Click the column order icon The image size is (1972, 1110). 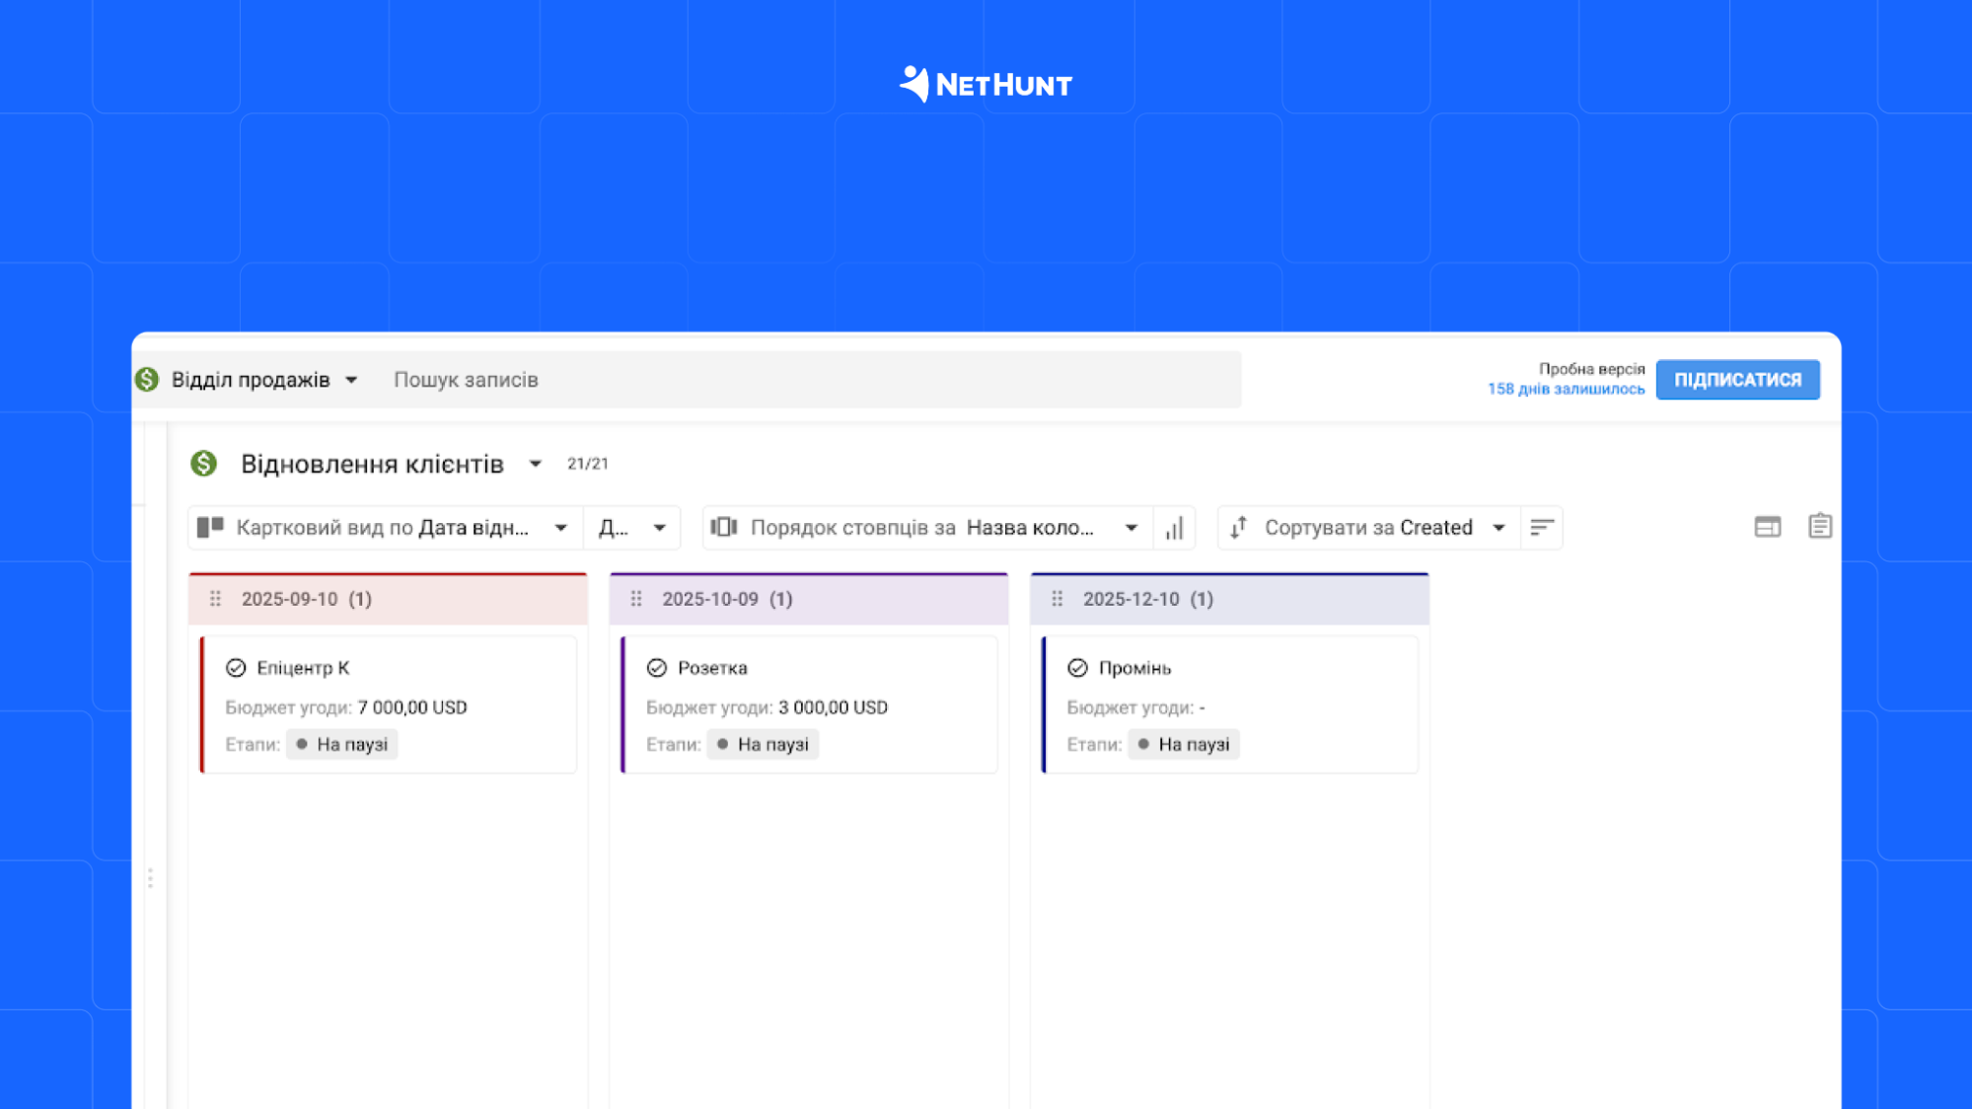[724, 528]
